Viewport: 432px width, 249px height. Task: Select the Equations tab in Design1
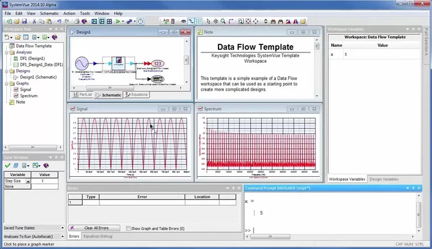click(136, 95)
